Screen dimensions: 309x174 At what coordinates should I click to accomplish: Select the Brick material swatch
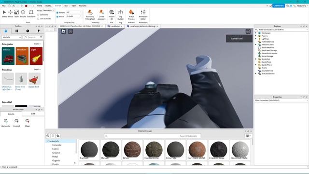[132, 150]
